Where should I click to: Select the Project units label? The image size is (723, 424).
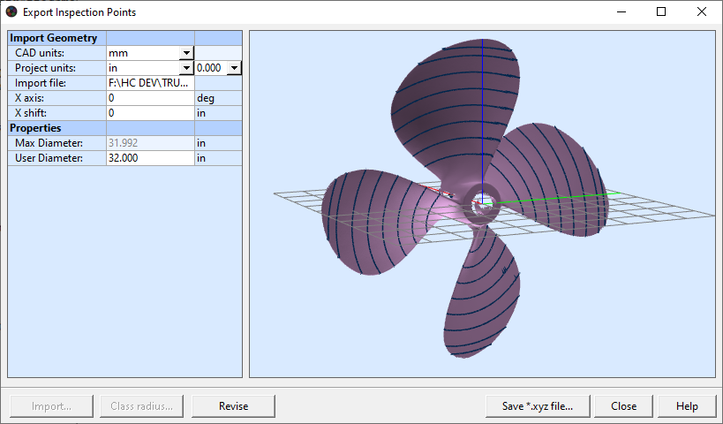click(x=45, y=68)
